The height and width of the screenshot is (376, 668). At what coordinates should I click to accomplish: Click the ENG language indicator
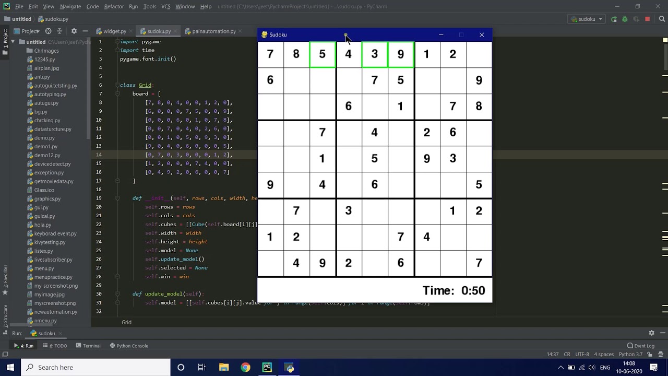click(x=605, y=367)
